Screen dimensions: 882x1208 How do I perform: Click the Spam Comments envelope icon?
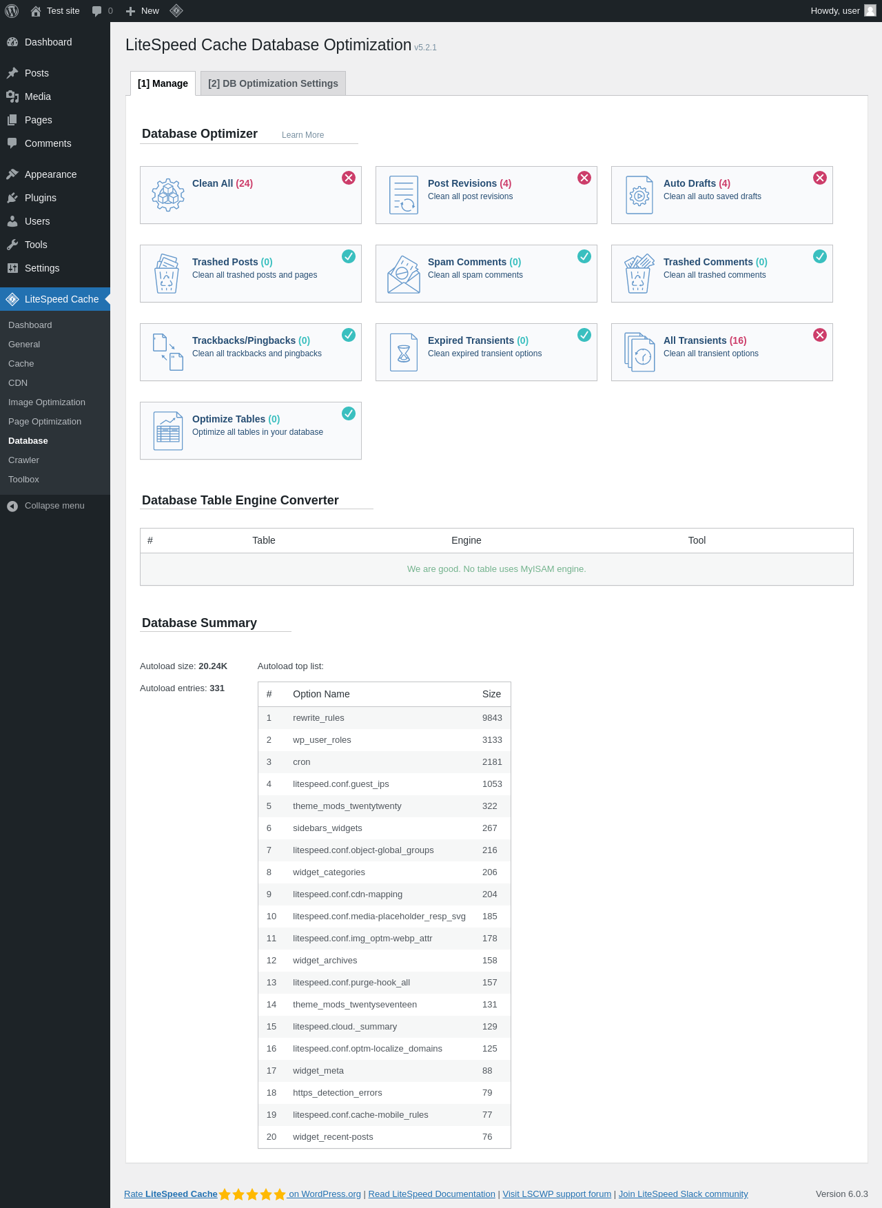pyautogui.click(x=404, y=274)
